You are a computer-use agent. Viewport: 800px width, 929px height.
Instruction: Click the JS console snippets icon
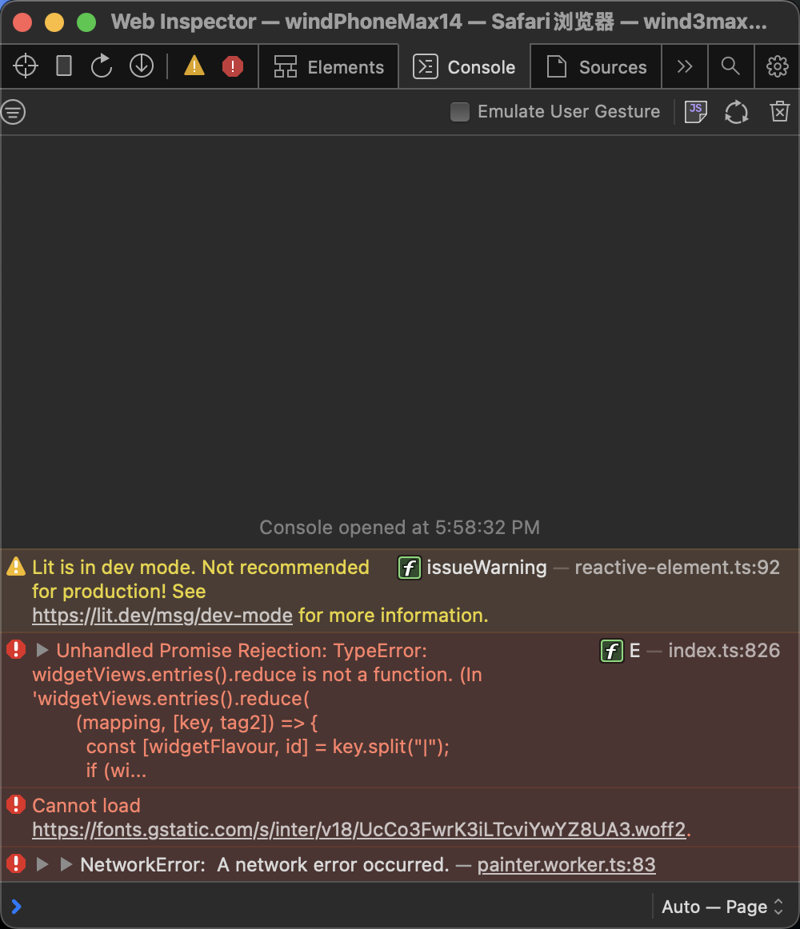(x=696, y=112)
